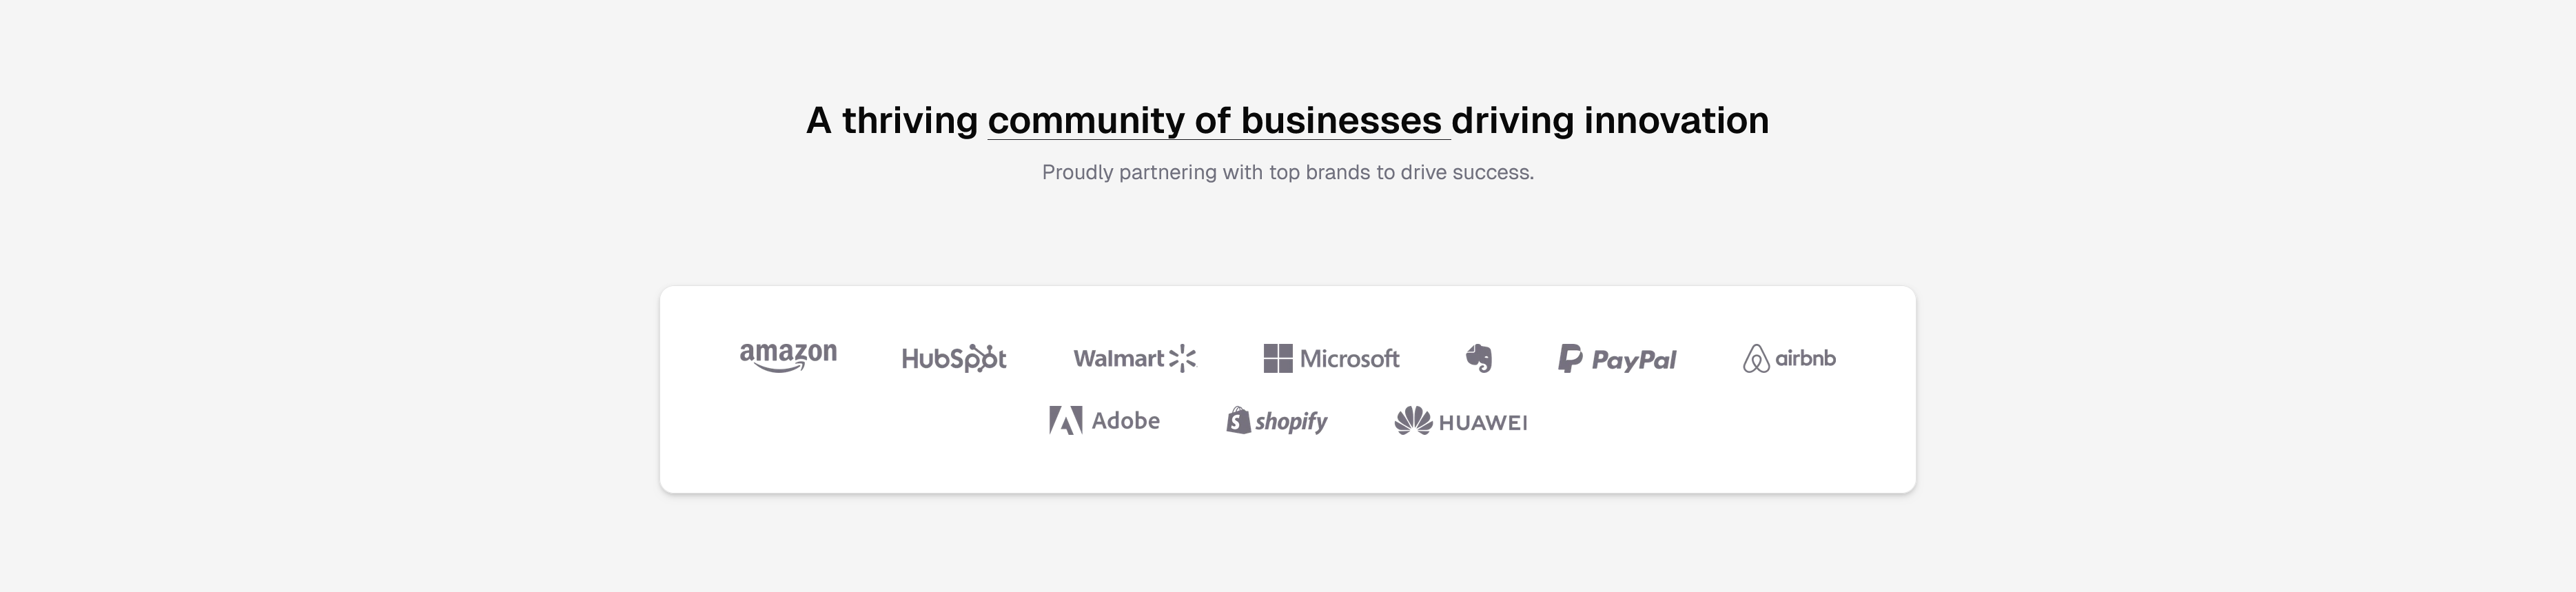Click the 'airbnb' wordmark text

(x=1805, y=358)
